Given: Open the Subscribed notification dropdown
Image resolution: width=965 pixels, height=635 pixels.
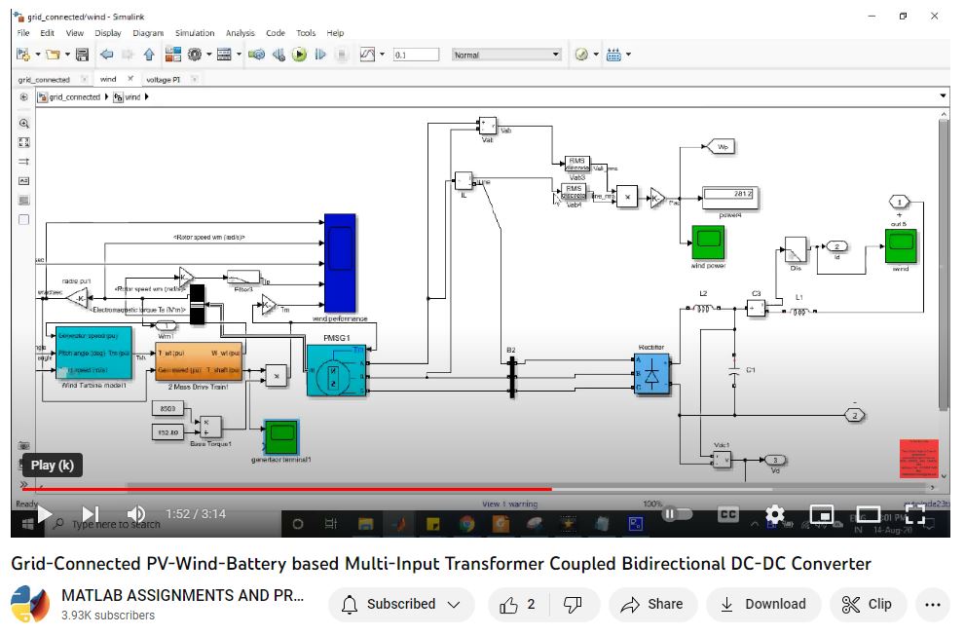Looking at the screenshot, I should [400, 604].
